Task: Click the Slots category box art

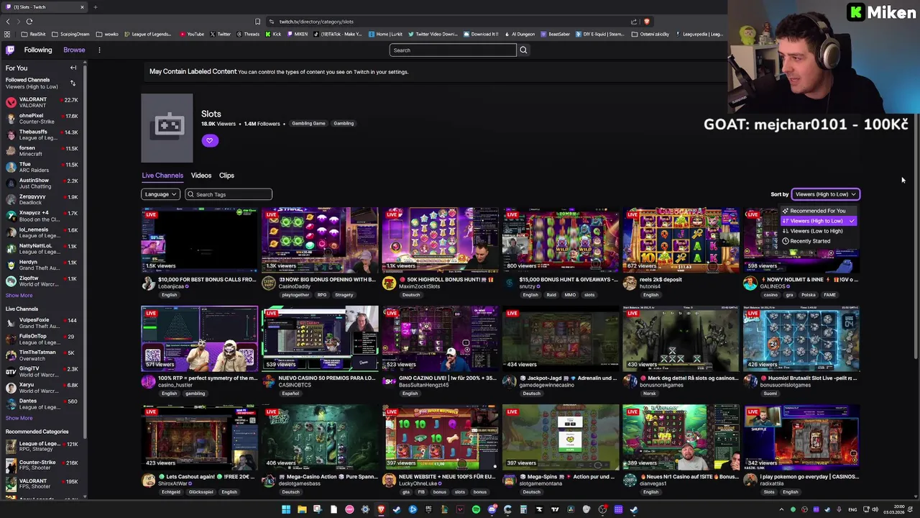Action: tap(167, 128)
